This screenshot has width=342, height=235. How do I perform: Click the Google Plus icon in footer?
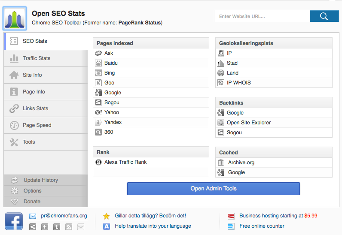tap(45, 227)
